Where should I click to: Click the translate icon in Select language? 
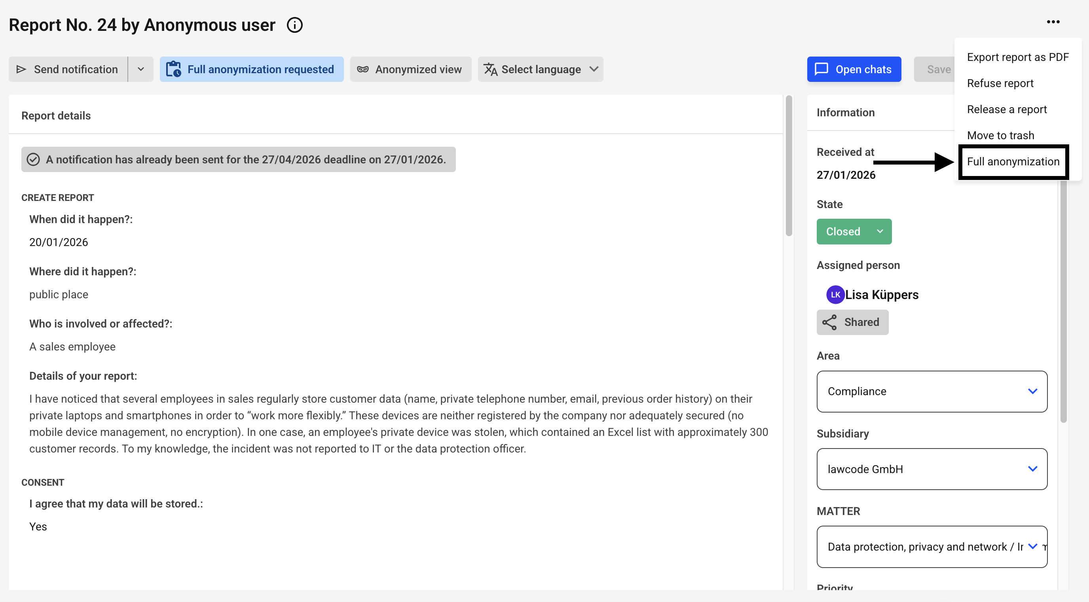tap(490, 69)
